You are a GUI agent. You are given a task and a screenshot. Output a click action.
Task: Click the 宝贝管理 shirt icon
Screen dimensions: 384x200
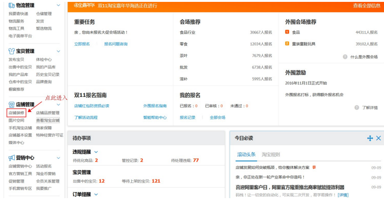[x=12, y=51]
